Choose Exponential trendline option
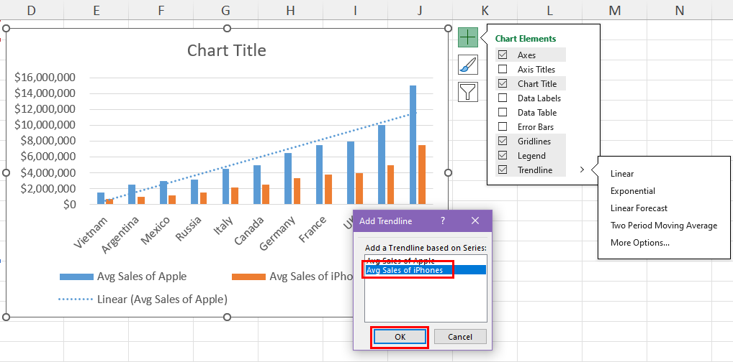The width and height of the screenshot is (733, 362). pyautogui.click(x=632, y=191)
